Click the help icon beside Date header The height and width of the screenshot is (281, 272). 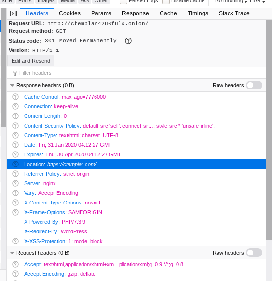[15, 145]
